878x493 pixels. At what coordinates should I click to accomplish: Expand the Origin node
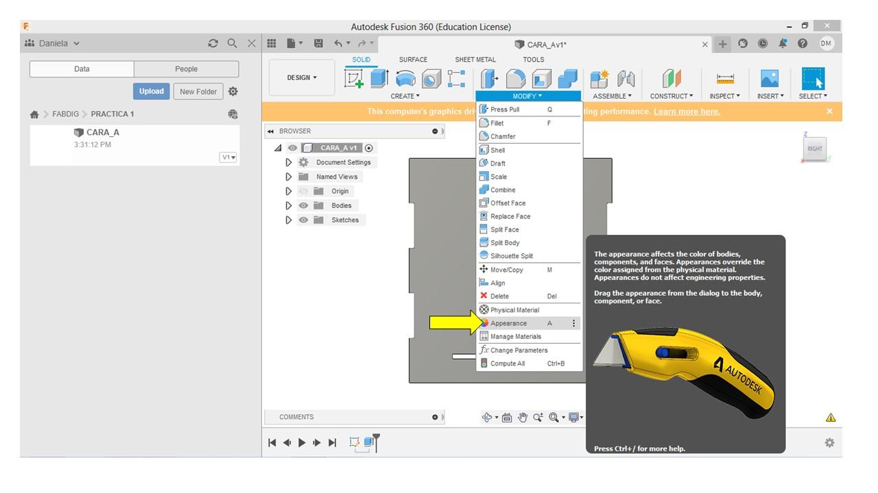289,191
